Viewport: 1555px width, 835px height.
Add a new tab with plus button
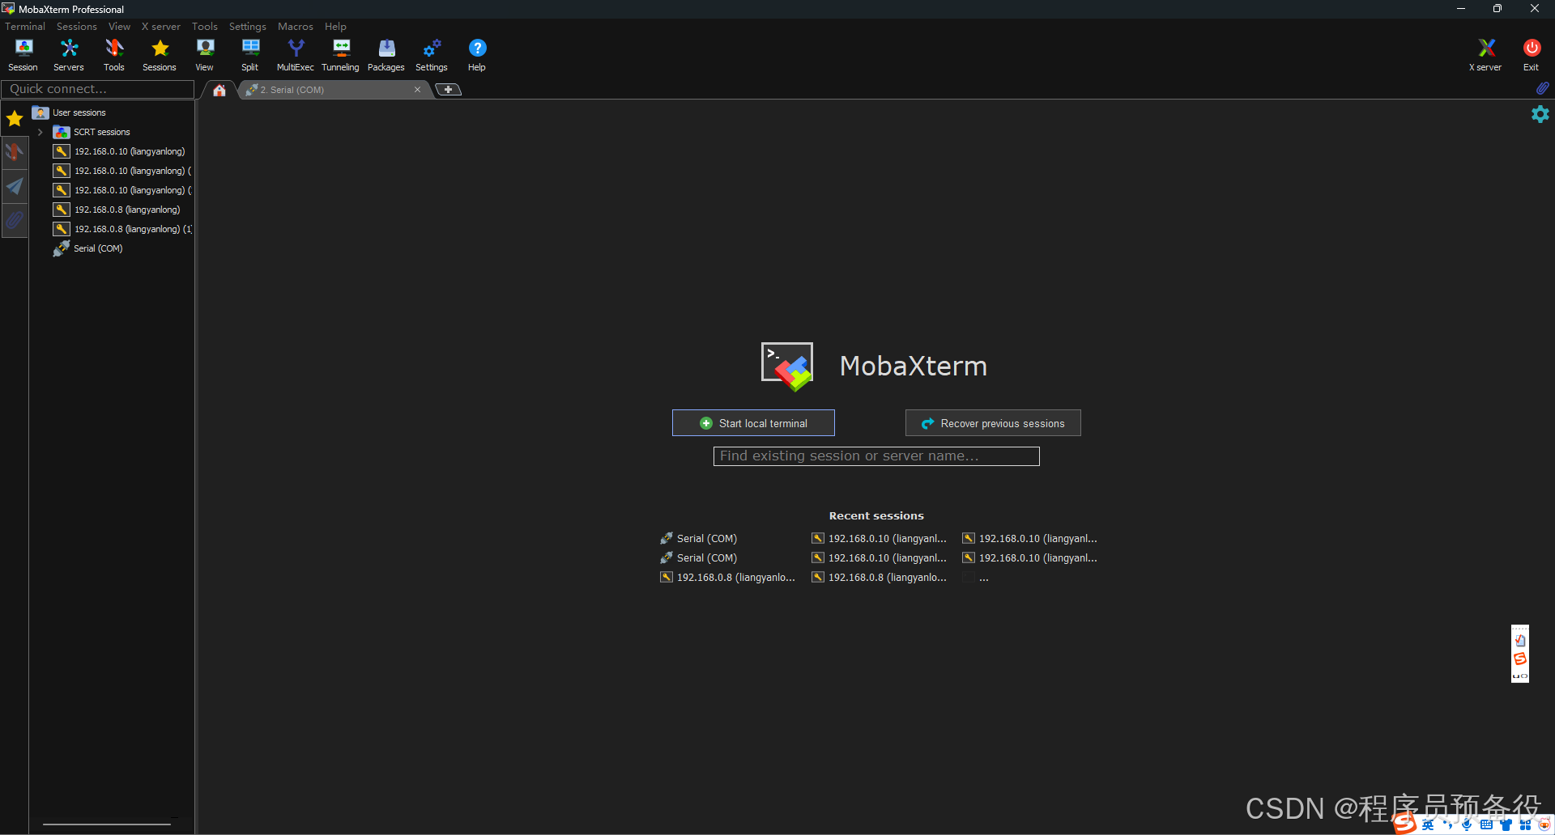[x=448, y=90]
